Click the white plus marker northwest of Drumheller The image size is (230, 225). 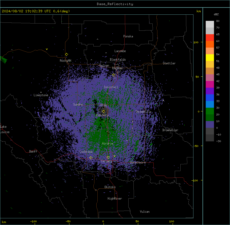point(163,100)
